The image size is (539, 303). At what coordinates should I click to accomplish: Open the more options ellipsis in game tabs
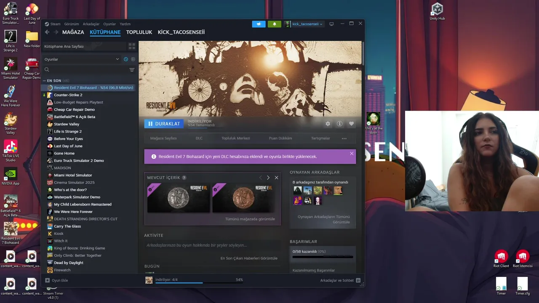click(x=344, y=138)
